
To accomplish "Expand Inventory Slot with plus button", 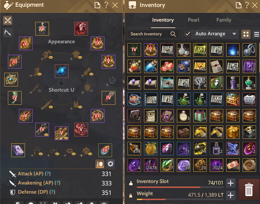I will [231, 183].
